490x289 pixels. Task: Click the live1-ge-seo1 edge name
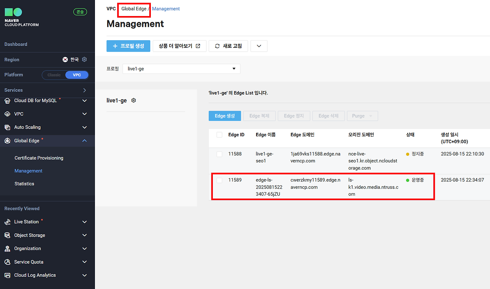(265, 157)
